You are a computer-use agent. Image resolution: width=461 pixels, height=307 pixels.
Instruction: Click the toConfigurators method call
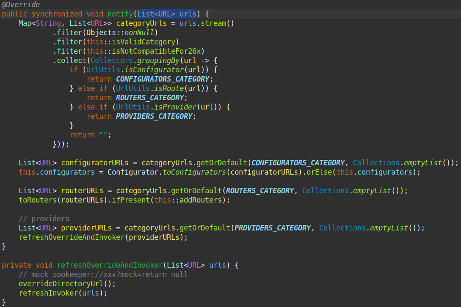[x=194, y=172]
